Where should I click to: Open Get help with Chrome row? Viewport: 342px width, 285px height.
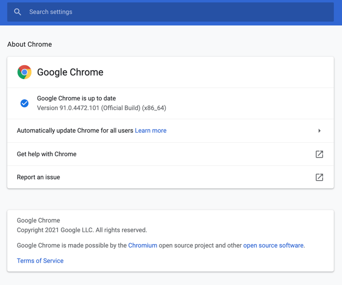(x=171, y=154)
